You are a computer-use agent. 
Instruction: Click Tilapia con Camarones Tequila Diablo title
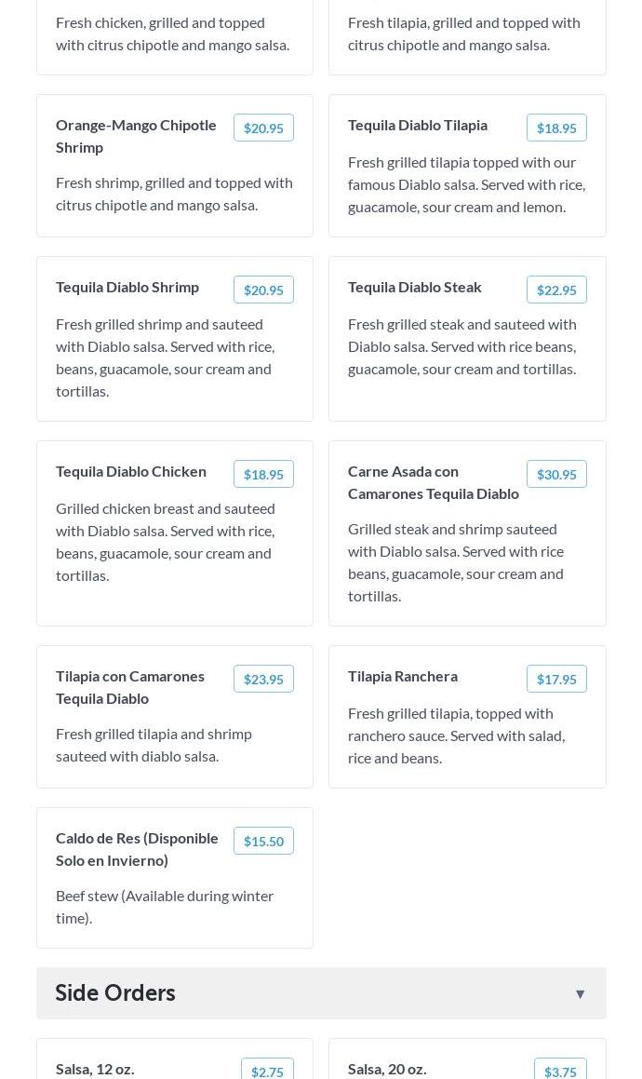(130, 687)
